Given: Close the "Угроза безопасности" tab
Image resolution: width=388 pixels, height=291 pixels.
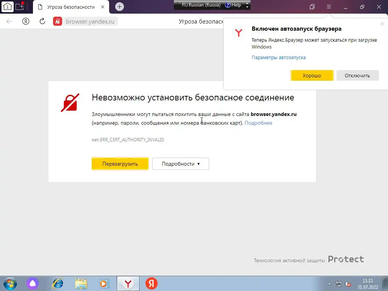Looking at the screenshot, I should click(x=103, y=7).
